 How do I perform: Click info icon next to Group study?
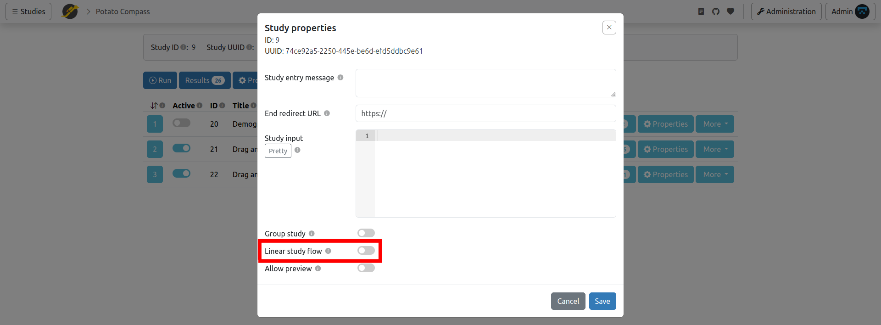tap(312, 234)
